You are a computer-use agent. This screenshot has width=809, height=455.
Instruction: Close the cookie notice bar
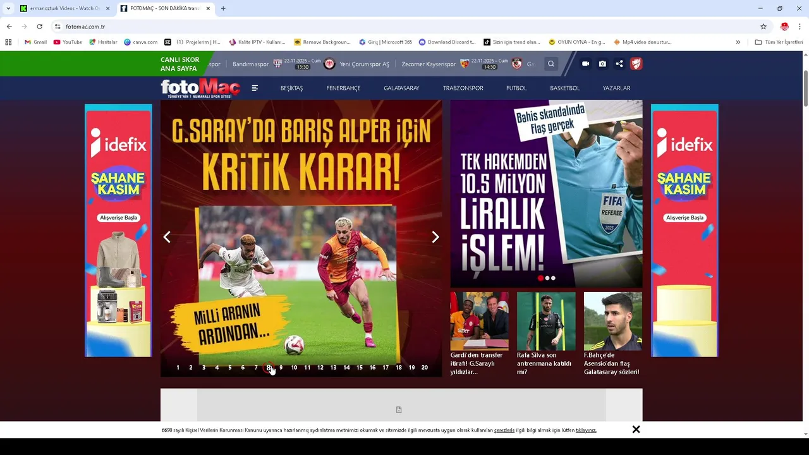pos(636,430)
